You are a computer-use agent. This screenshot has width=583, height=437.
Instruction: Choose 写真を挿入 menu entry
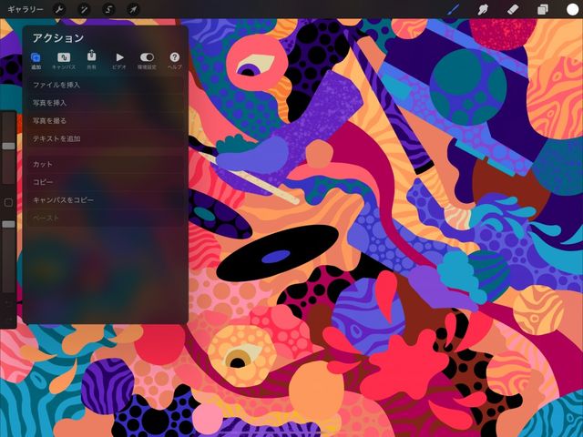(x=106, y=103)
